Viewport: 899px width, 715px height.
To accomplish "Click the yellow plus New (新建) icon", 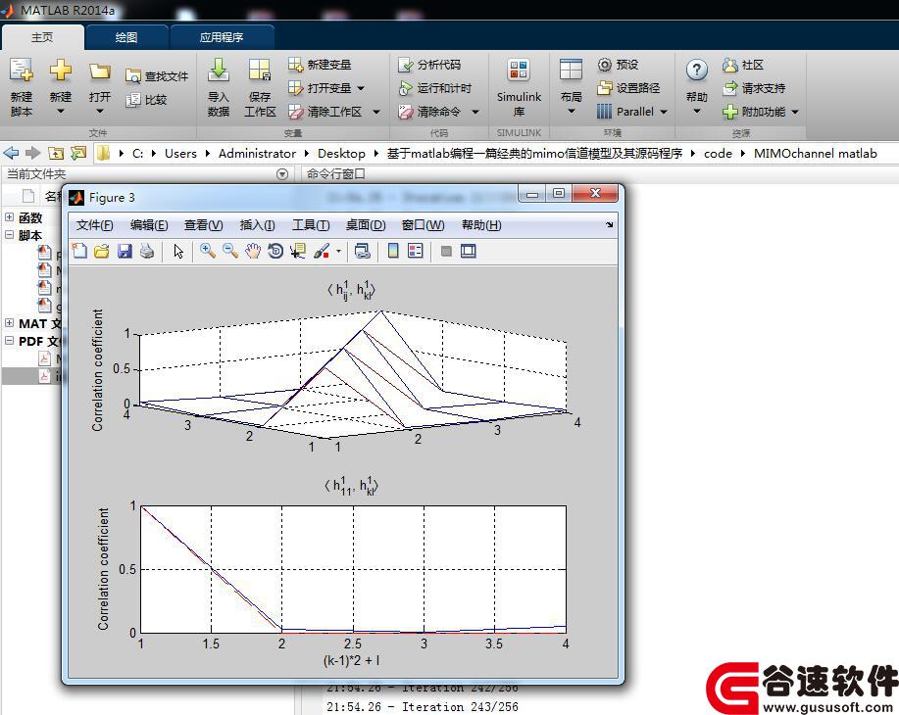I will 60,71.
